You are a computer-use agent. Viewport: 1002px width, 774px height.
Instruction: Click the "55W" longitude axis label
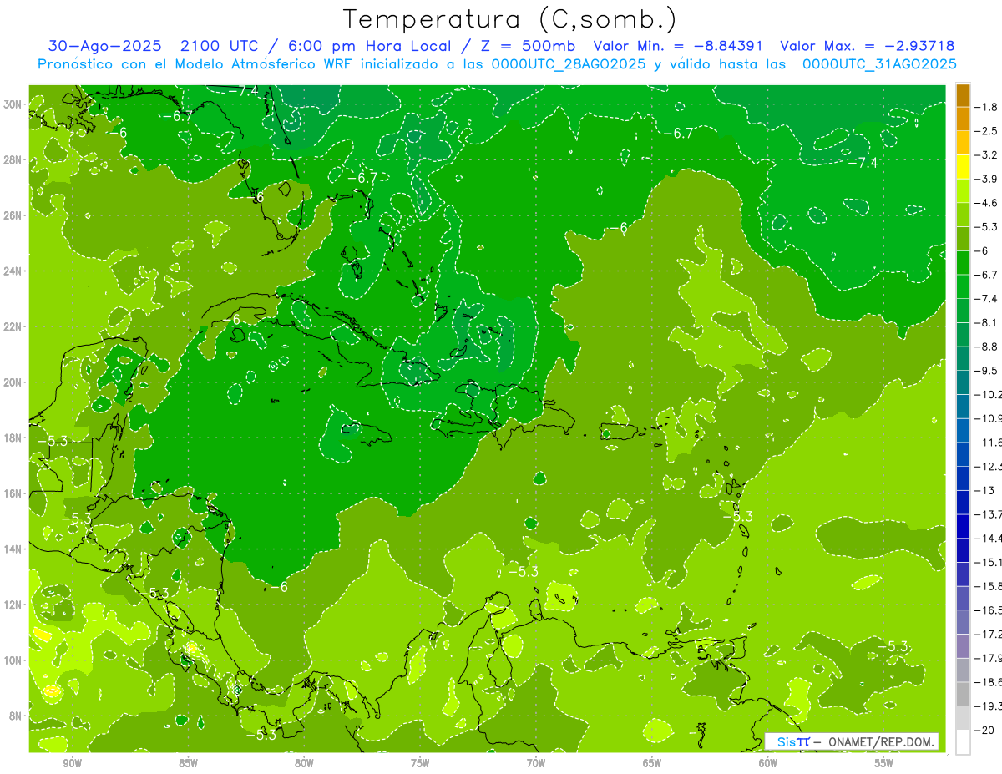[885, 764]
